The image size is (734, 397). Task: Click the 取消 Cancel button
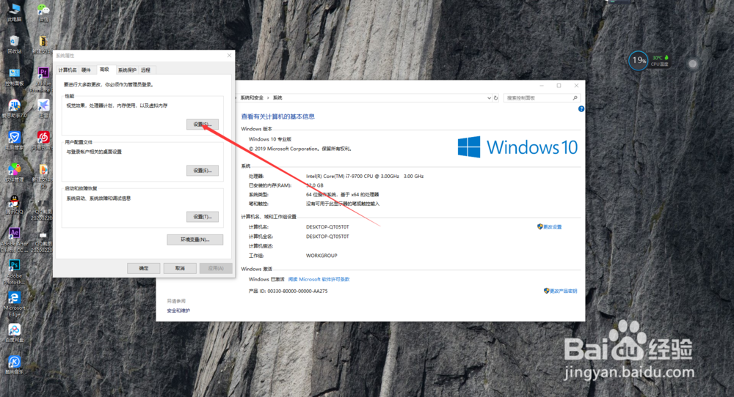[x=180, y=268]
